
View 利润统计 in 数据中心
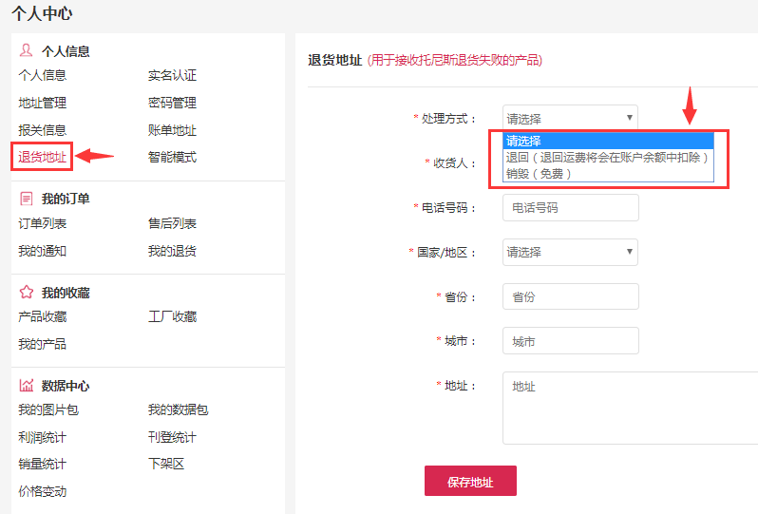pyautogui.click(x=43, y=437)
